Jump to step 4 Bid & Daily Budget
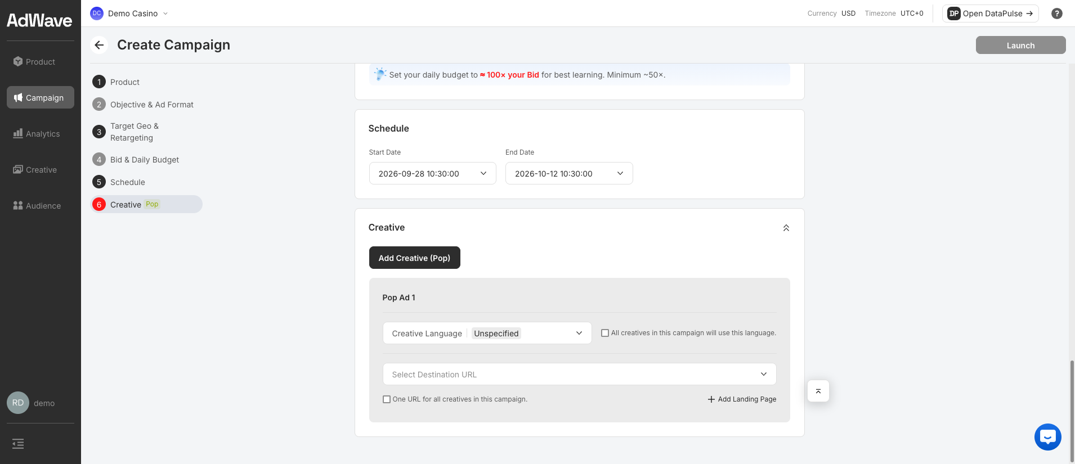Image resolution: width=1075 pixels, height=464 pixels. point(146,159)
